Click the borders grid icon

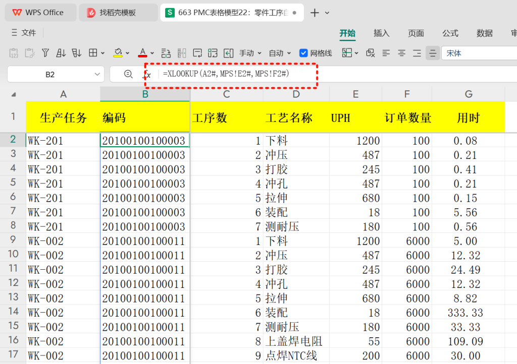pyautogui.click(x=93, y=53)
